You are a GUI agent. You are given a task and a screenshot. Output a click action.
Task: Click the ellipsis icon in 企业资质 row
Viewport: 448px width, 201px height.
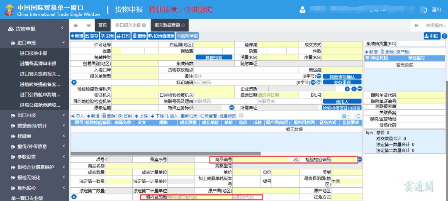pyautogui.click(x=360, y=89)
